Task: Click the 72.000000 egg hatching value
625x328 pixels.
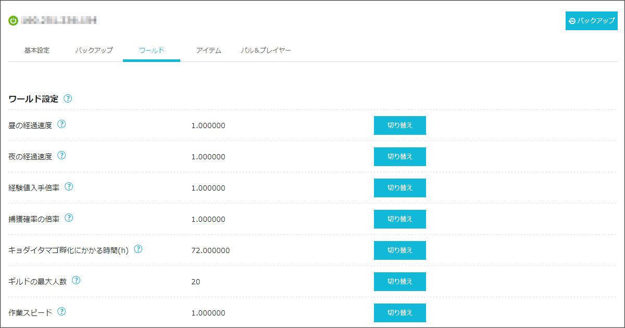Action: 210,250
